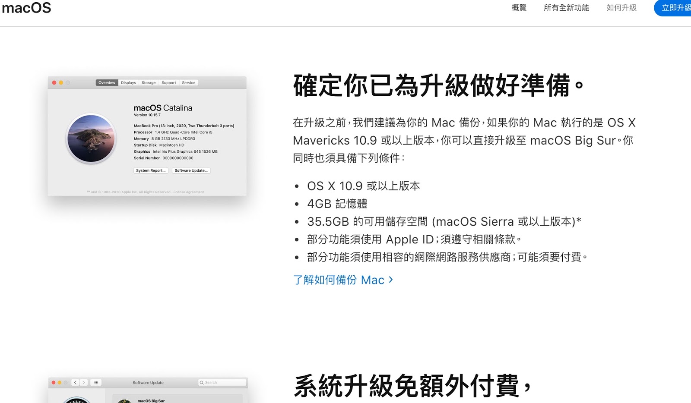This screenshot has height=403, width=691.
Task: Open the 概覽 nav tab
Action: (x=519, y=8)
